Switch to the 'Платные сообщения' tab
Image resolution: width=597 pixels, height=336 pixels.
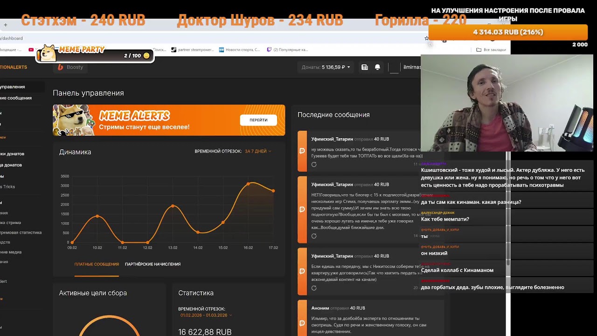(x=97, y=264)
